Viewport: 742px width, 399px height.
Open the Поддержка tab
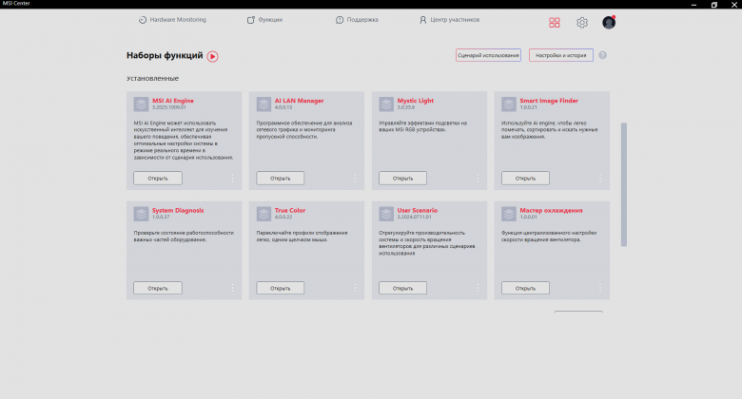(357, 20)
